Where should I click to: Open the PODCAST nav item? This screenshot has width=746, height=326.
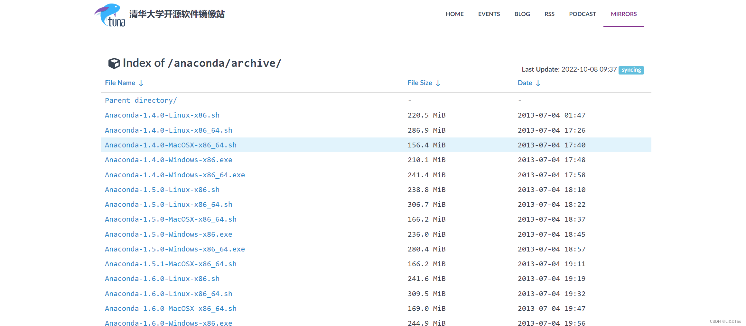[x=583, y=14]
